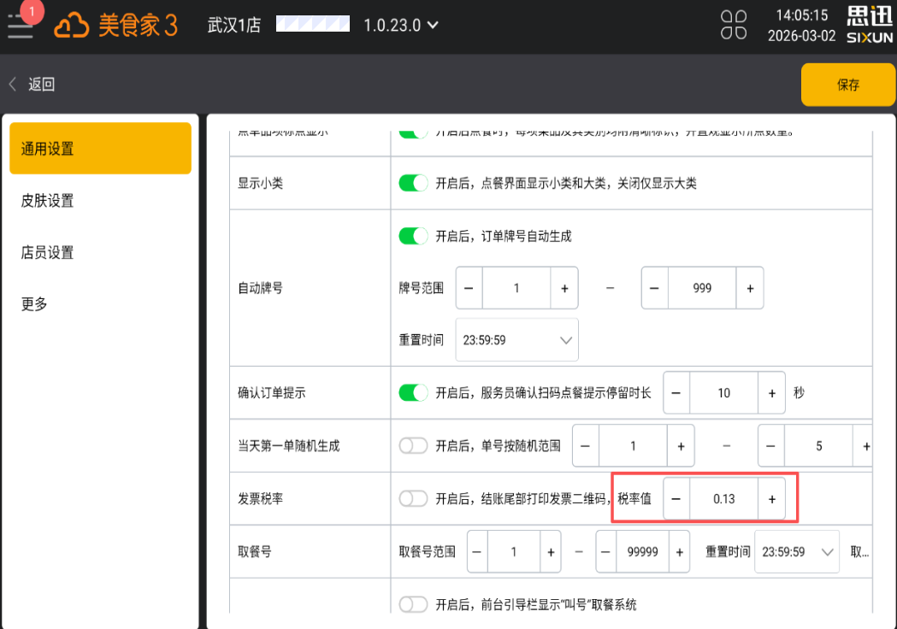Open 自动牌号 重置时间 23:59:59 dropdown

[x=516, y=340]
